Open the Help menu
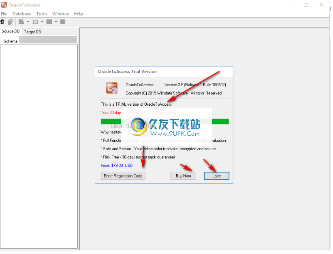The image size is (333, 254). (78, 14)
